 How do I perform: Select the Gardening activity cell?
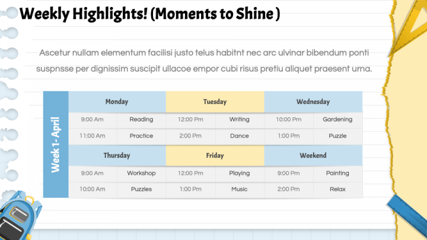click(337, 120)
